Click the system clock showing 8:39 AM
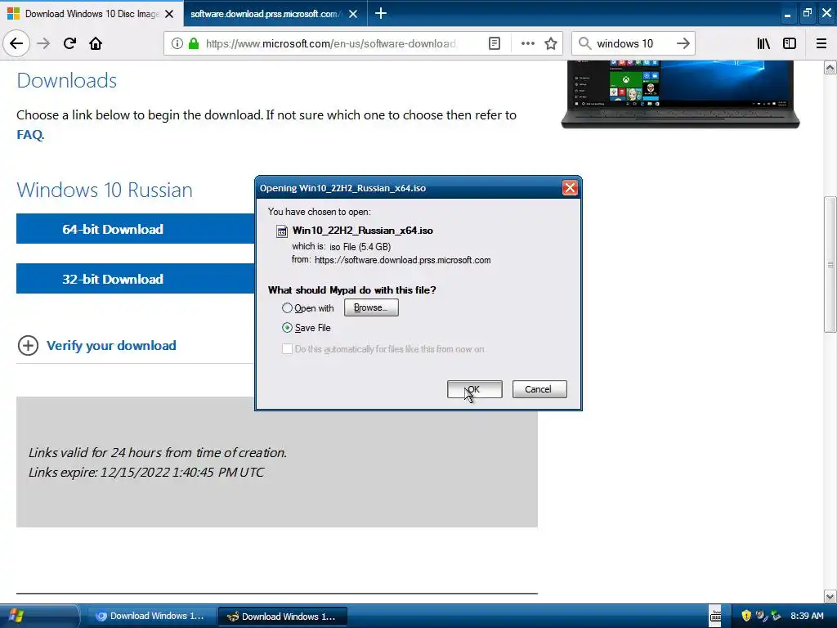837x628 pixels. tap(807, 616)
